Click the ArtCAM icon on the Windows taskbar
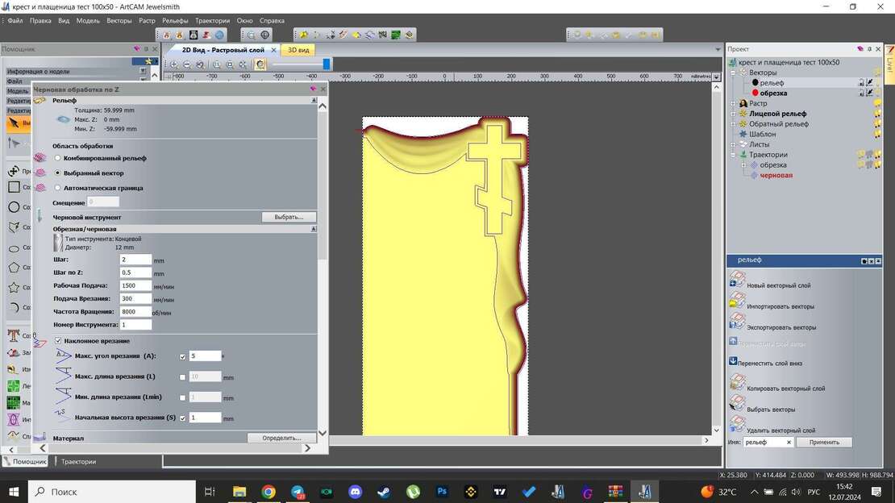Viewport: 895px width, 503px height. tap(644, 492)
